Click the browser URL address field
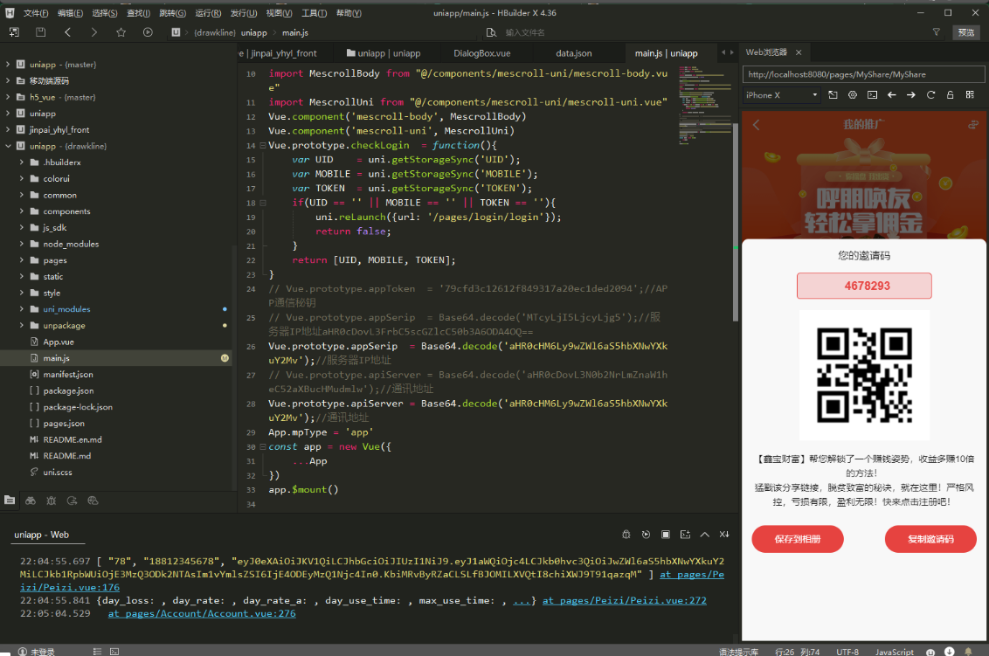Image resolution: width=989 pixels, height=656 pixels. point(863,74)
